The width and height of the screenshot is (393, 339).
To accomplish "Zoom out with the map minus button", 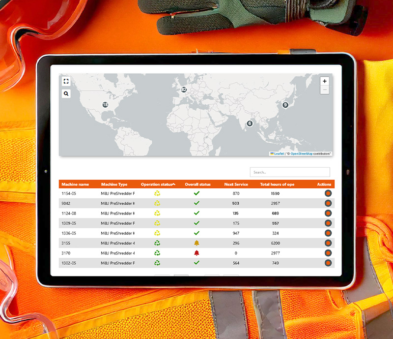I will pyautogui.click(x=324, y=90).
